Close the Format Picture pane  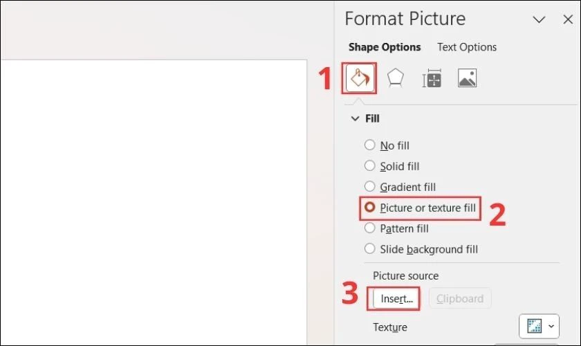[568, 19]
